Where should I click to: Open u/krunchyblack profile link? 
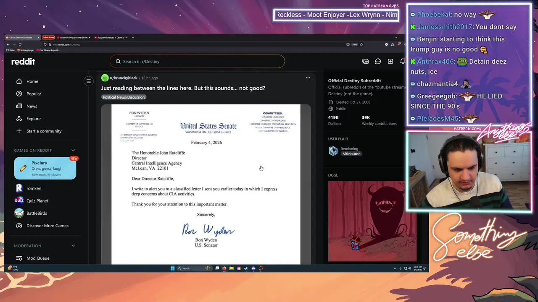(124, 78)
